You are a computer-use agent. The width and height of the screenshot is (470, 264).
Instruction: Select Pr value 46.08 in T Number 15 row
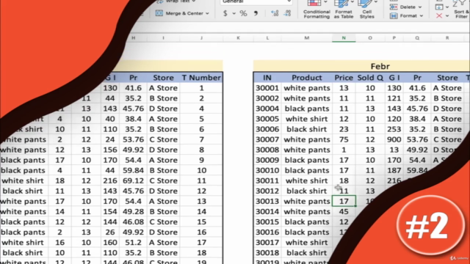click(x=133, y=221)
